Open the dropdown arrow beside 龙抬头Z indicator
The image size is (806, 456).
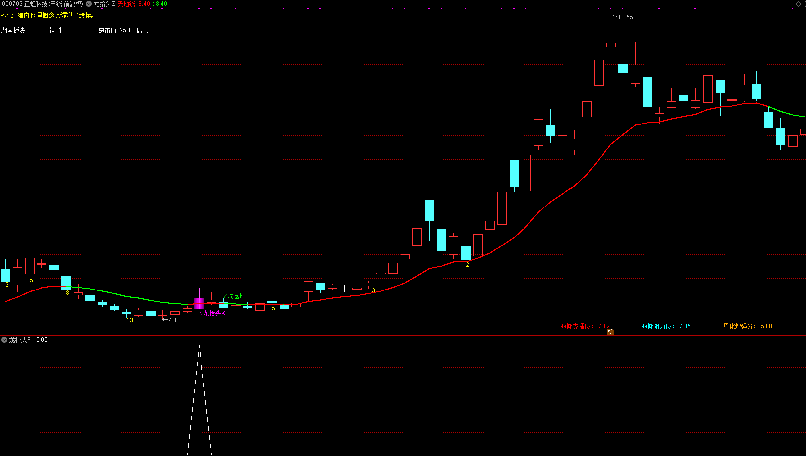coord(89,4)
